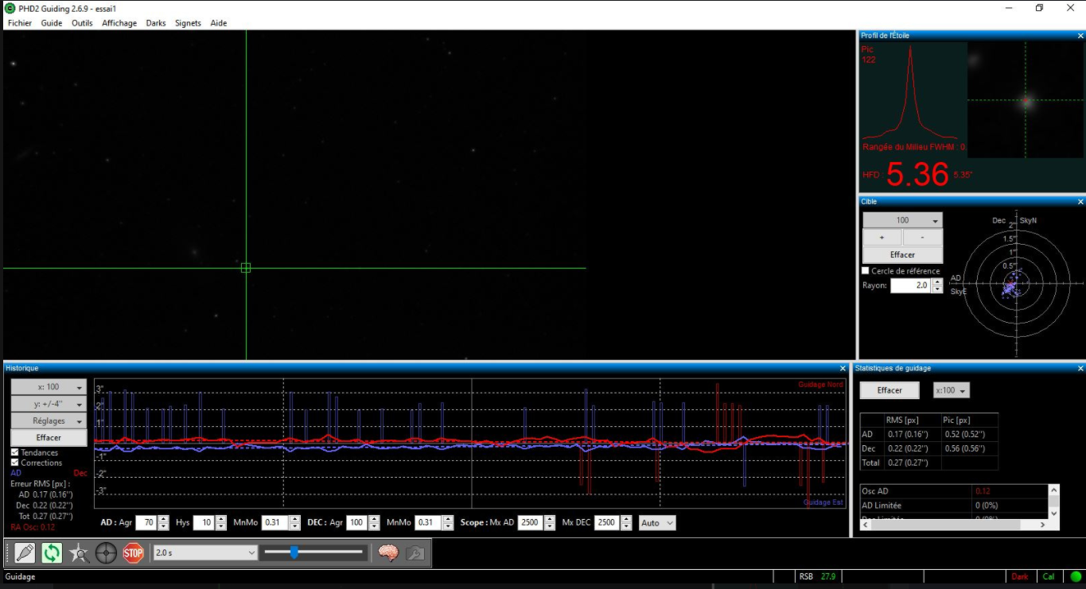Open the Guide menu
The height and width of the screenshot is (589, 1086).
coord(52,23)
